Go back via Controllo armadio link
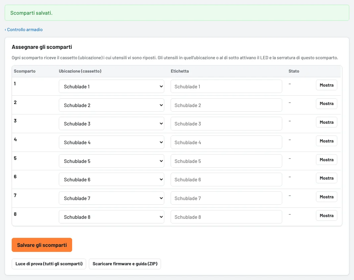The image size is (354, 280). (x=24, y=30)
